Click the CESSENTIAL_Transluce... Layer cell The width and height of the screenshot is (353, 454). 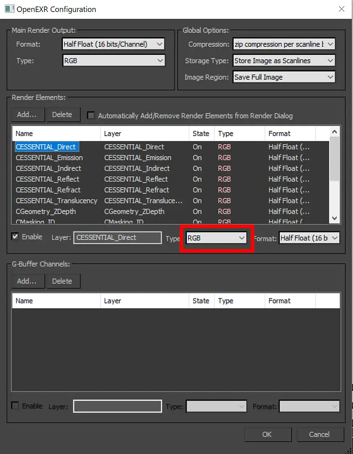click(143, 201)
